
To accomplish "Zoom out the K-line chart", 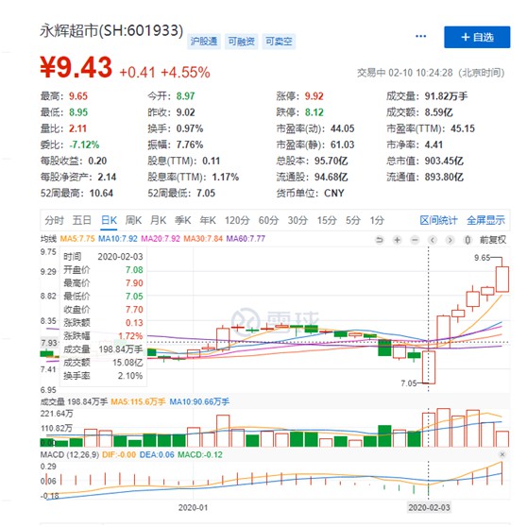I will [415, 240].
